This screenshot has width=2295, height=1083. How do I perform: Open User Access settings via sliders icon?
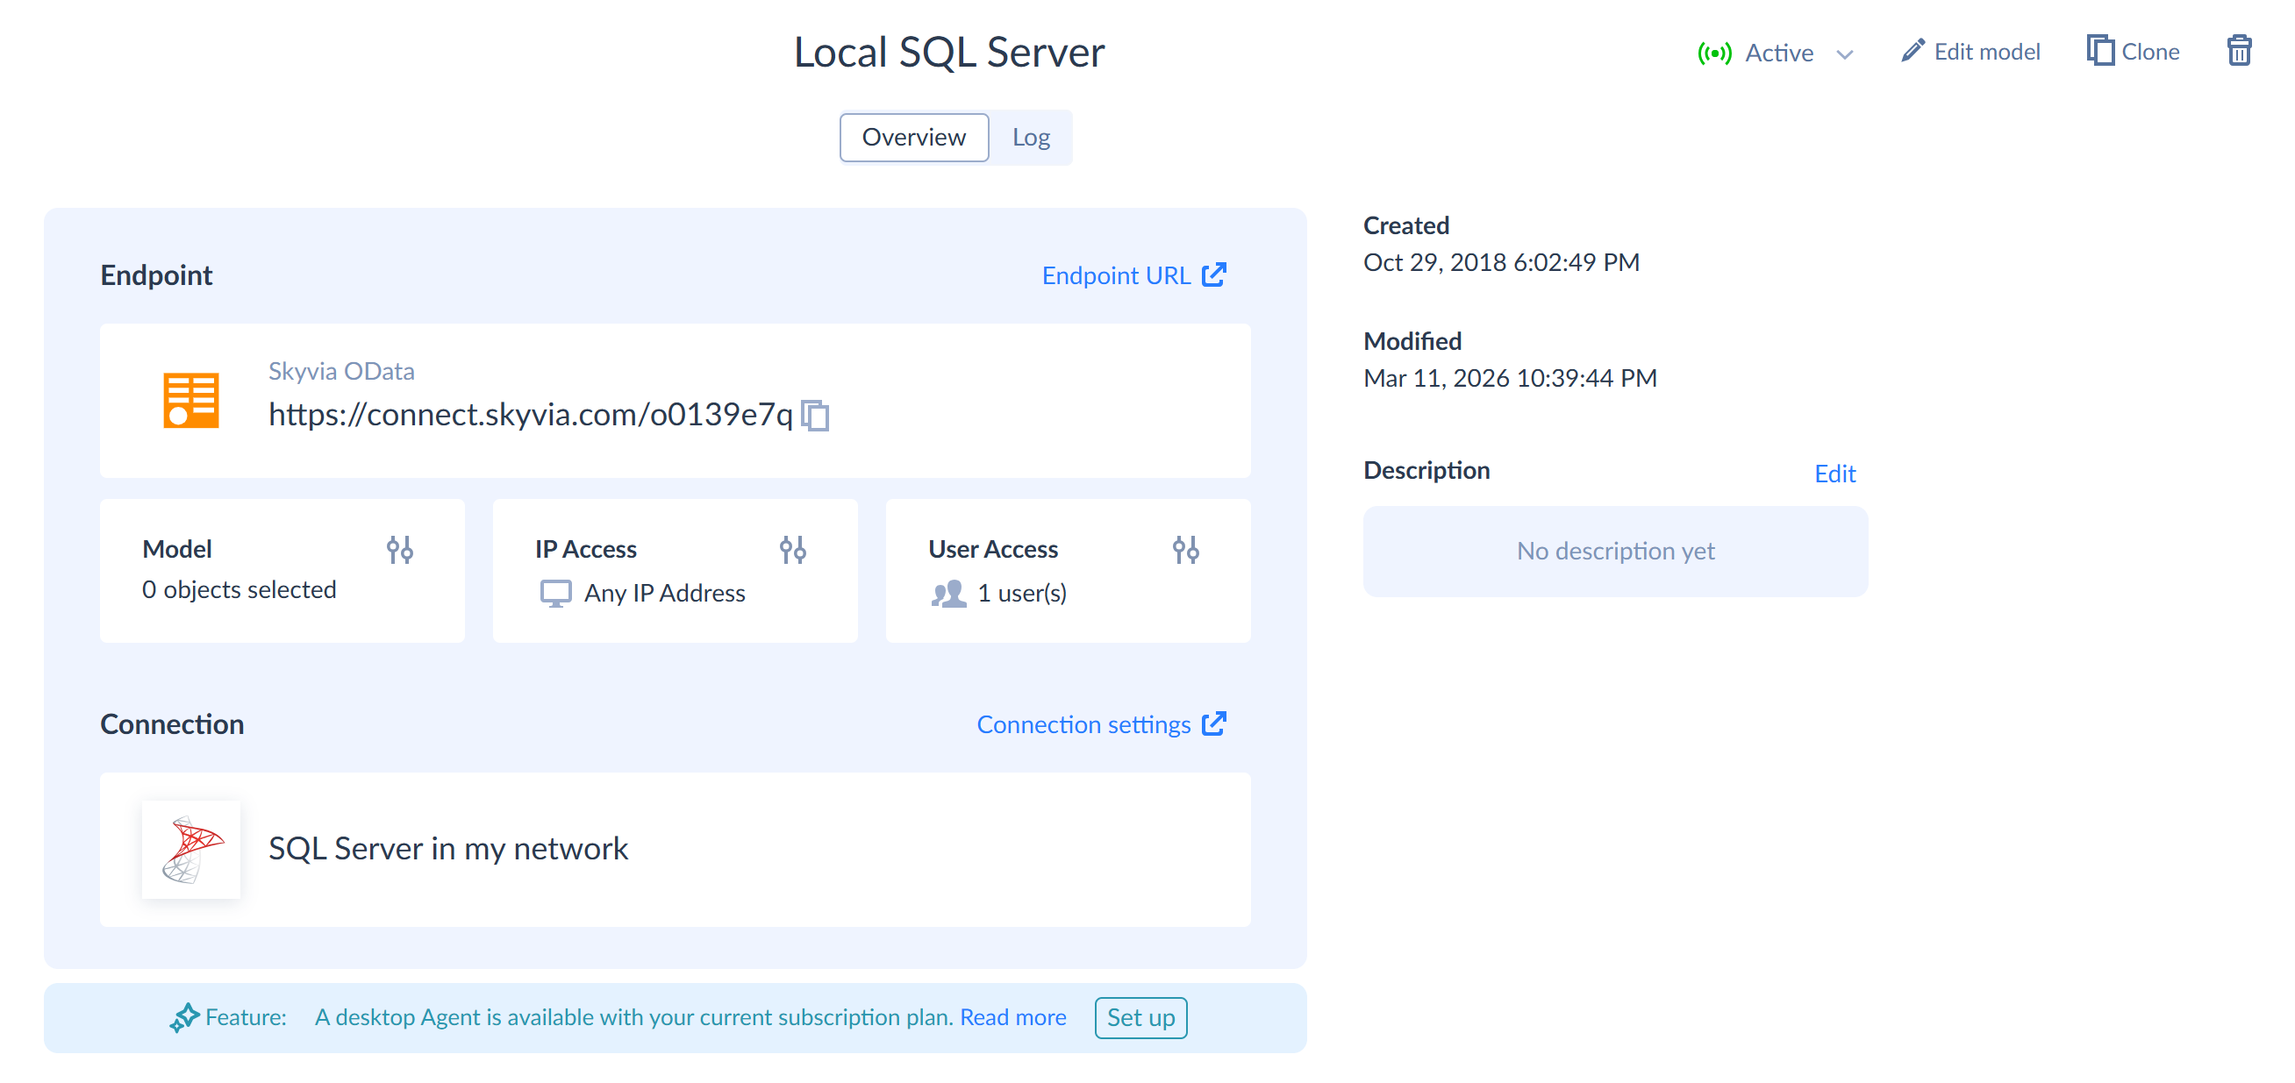[x=1186, y=550]
